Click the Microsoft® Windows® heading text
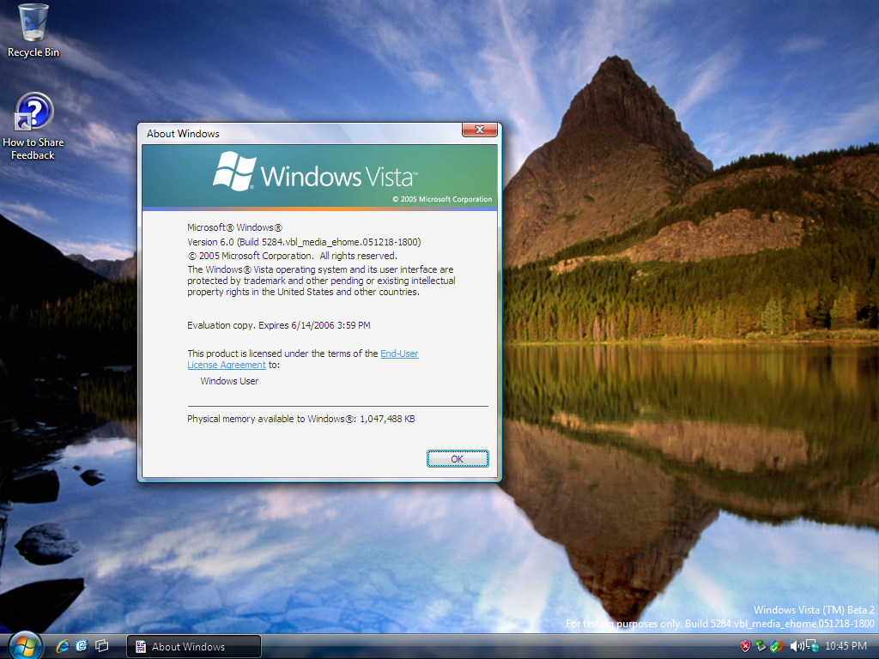Screen dimensions: 879x659 (x=235, y=227)
